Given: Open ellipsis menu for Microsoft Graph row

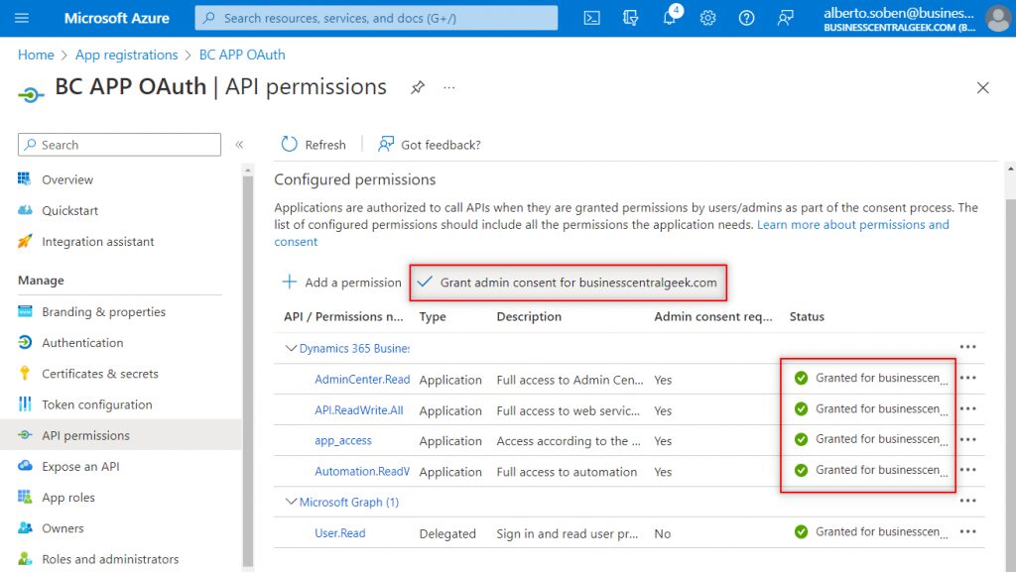Looking at the screenshot, I should tap(968, 501).
